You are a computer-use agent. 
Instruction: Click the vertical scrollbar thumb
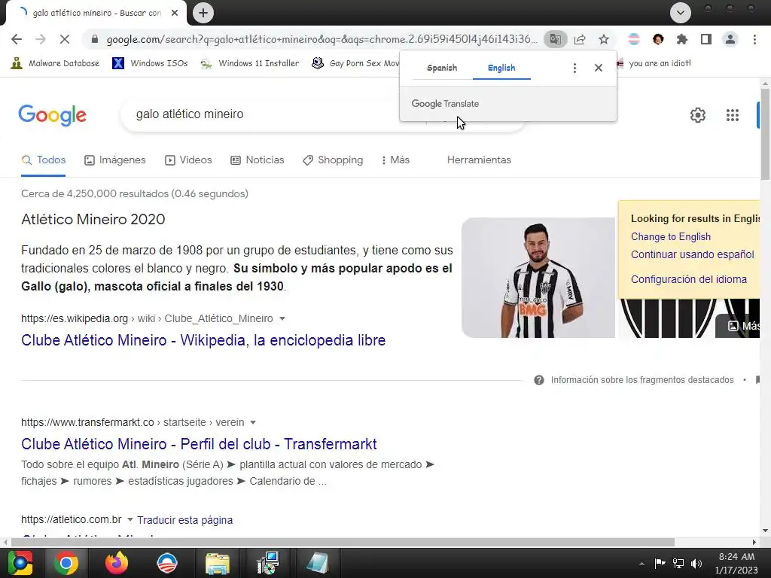(x=765, y=134)
